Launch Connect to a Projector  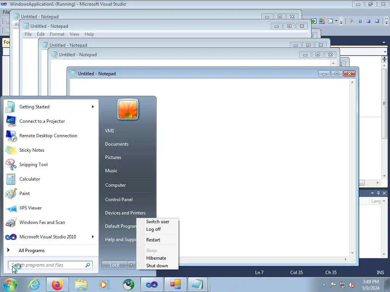click(x=51, y=121)
